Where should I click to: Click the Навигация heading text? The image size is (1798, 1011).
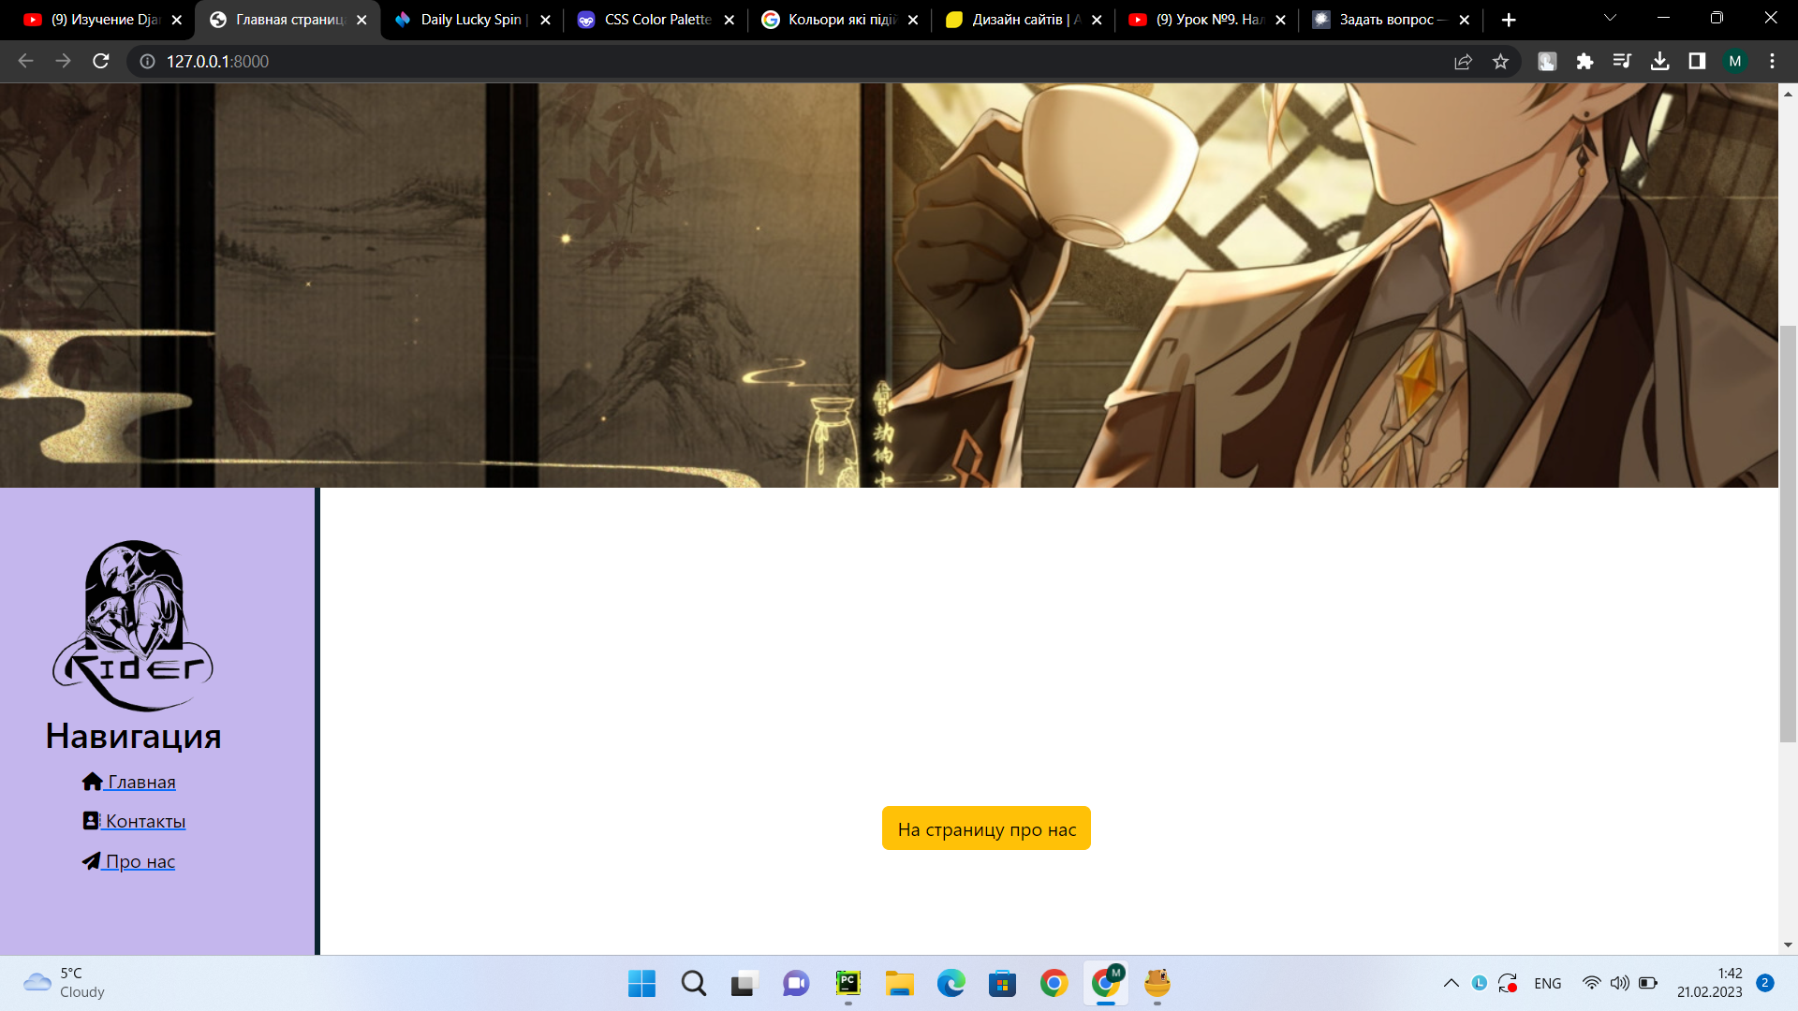pos(133,737)
